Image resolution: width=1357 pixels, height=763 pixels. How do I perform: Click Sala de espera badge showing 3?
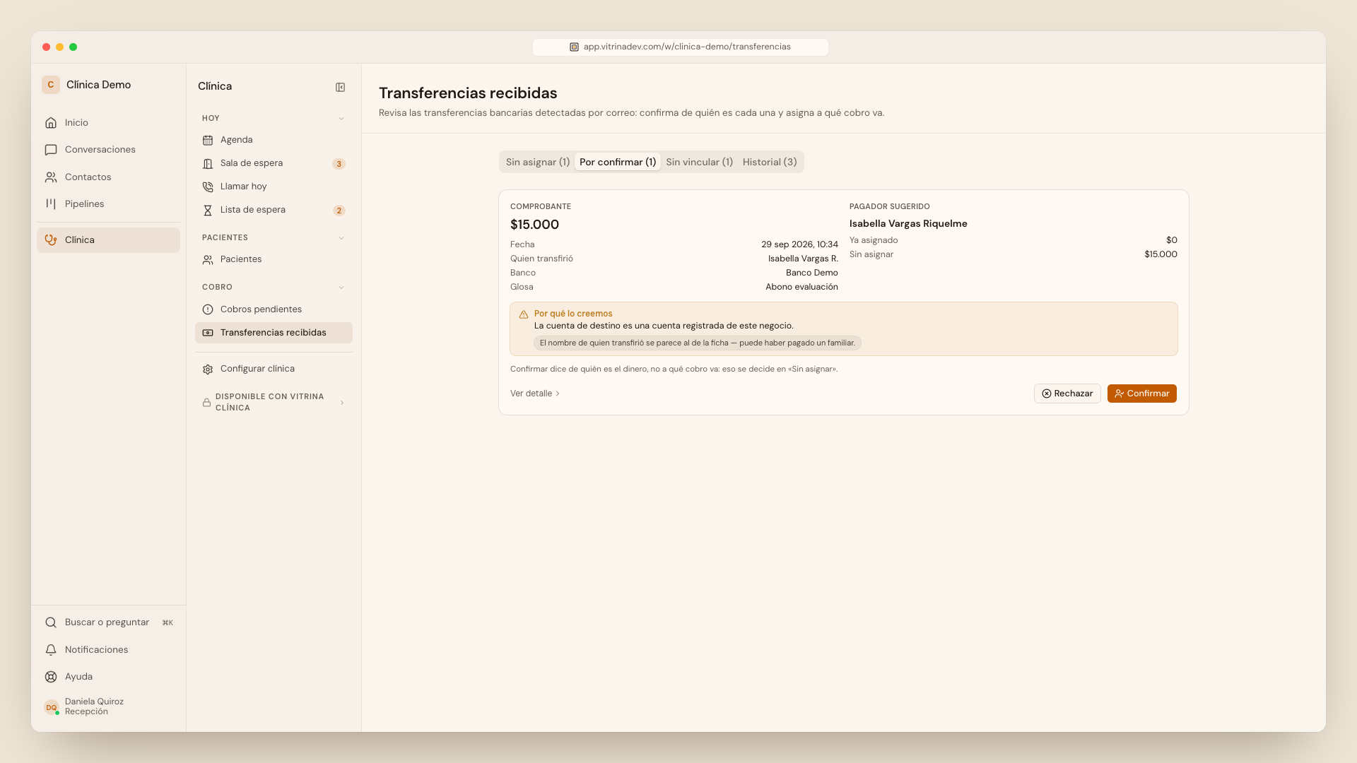click(x=339, y=164)
